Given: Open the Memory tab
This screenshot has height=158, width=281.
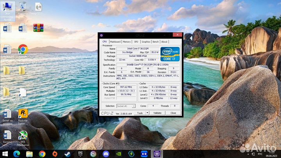Looking at the screenshot, I should 127,42.
